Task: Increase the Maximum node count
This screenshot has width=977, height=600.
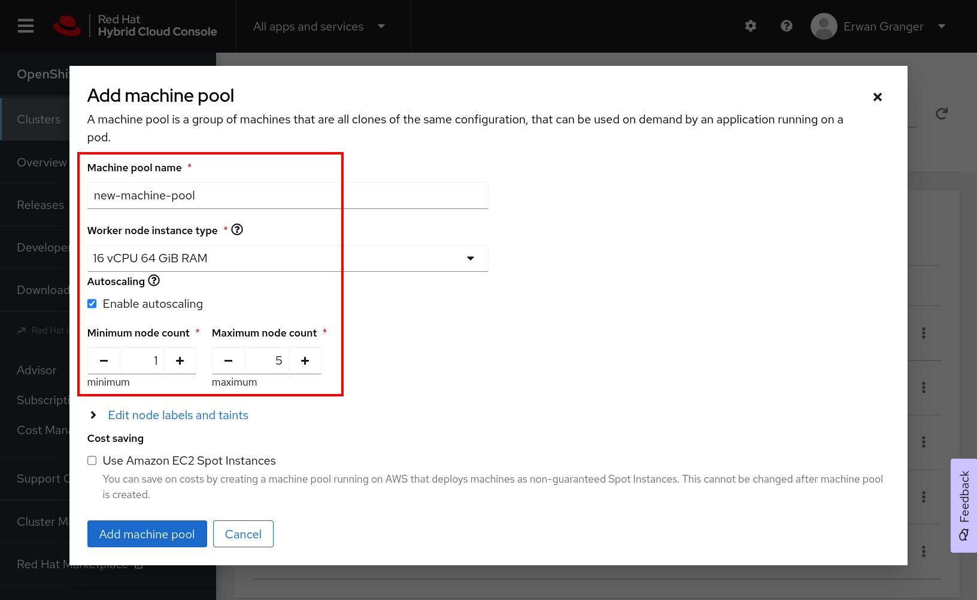Action: point(305,360)
